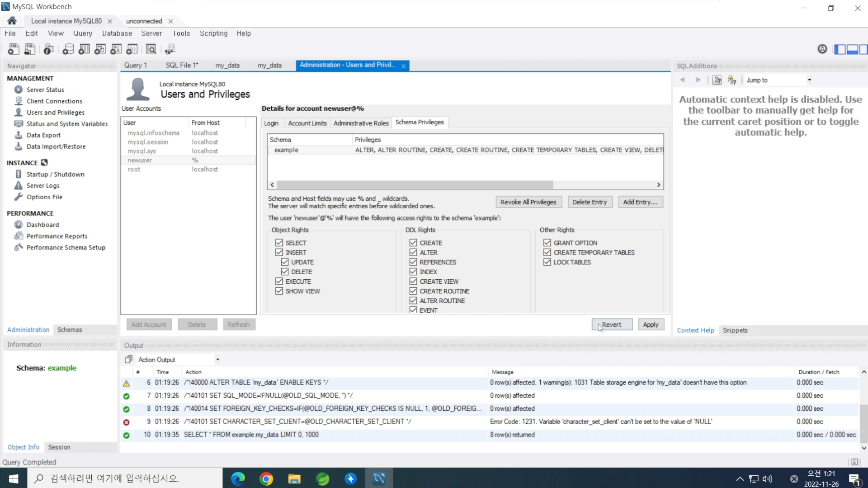
Task: Click the Apply button
Action: tap(651, 324)
